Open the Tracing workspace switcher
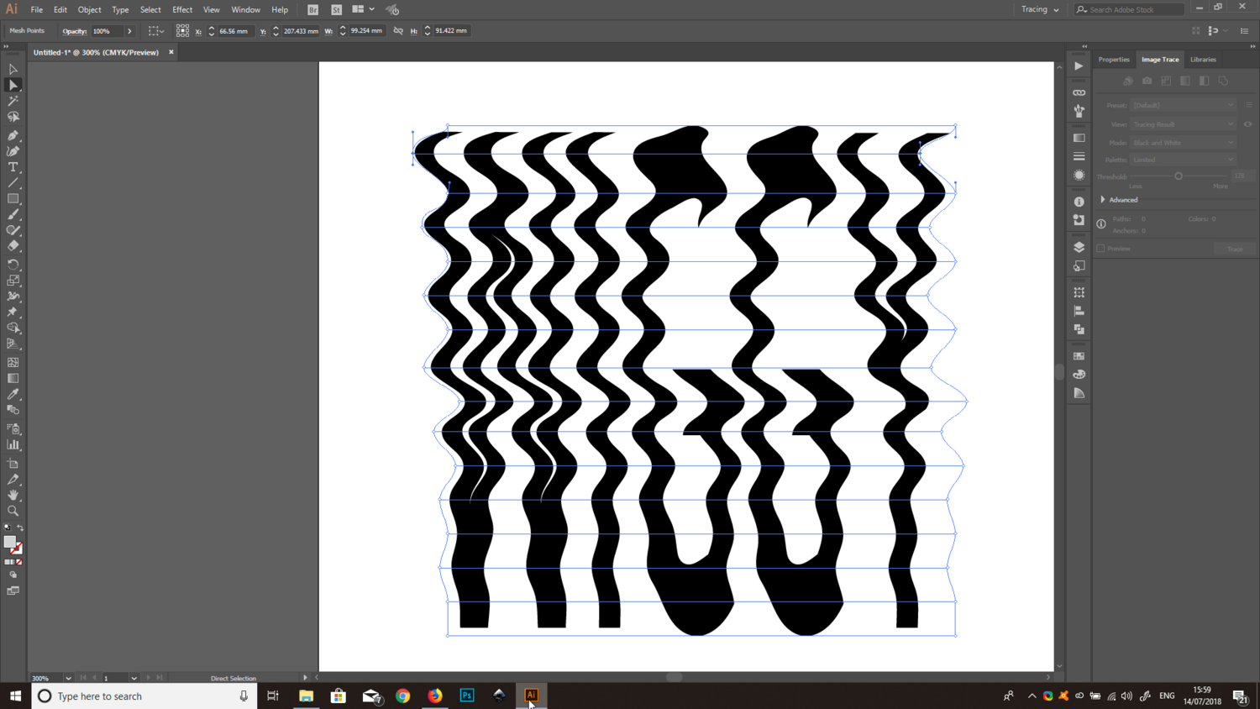The width and height of the screenshot is (1260, 709). point(1040,9)
